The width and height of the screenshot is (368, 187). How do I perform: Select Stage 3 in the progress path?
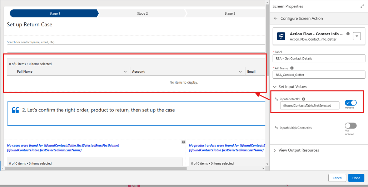pyautogui.click(x=229, y=14)
